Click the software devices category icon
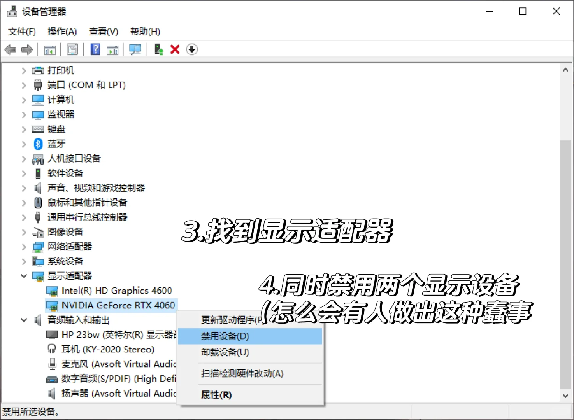The image size is (574, 420). point(38,173)
